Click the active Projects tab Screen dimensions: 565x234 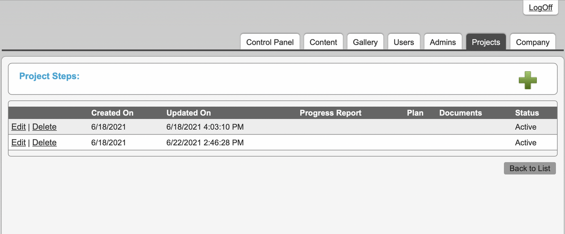(486, 42)
